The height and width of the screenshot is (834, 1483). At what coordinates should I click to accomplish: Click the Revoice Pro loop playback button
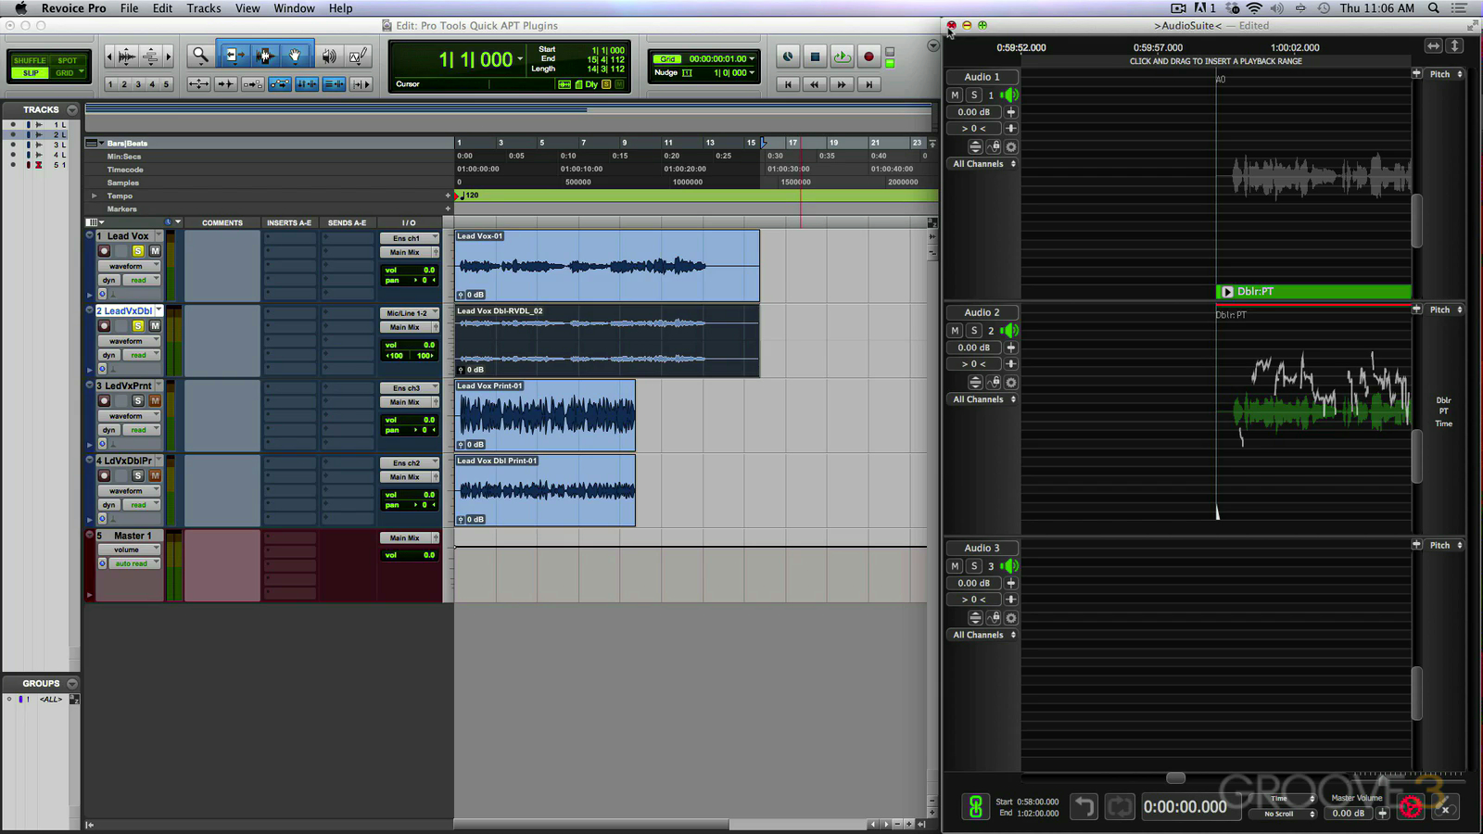(1119, 807)
